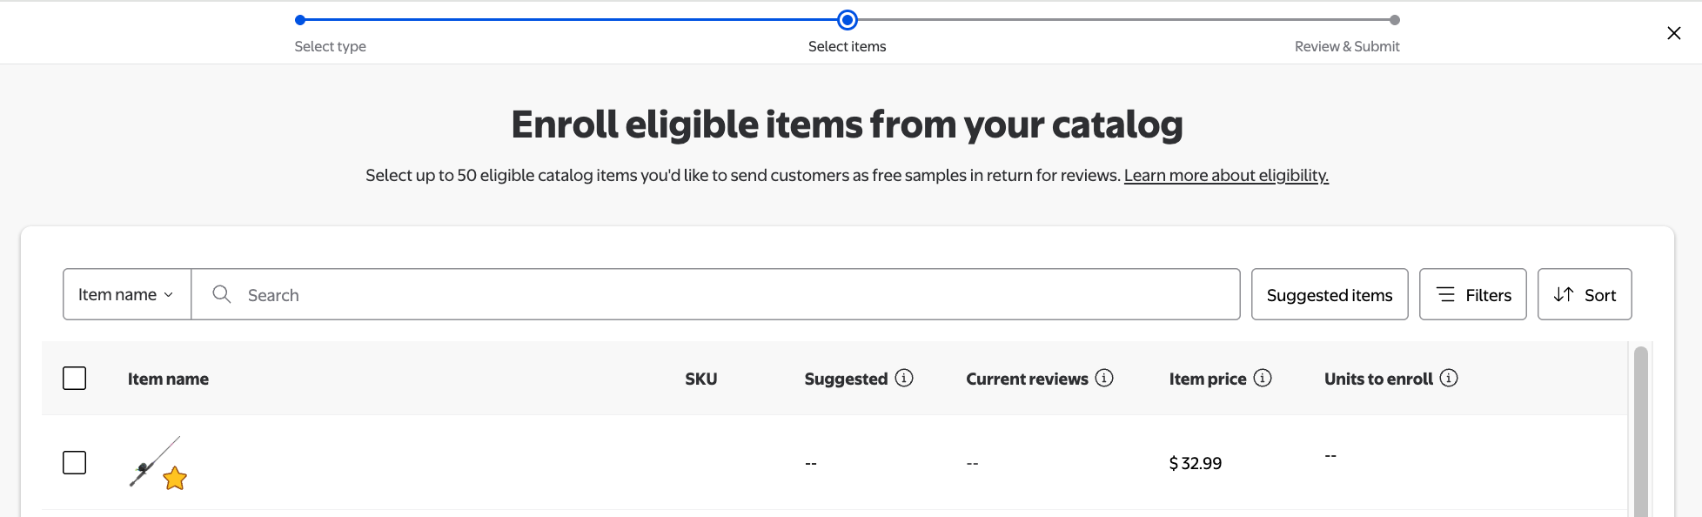This screenshot has width=1702, height=517.
Task: Click the search magnifier icon
Action: pos(222,294)
